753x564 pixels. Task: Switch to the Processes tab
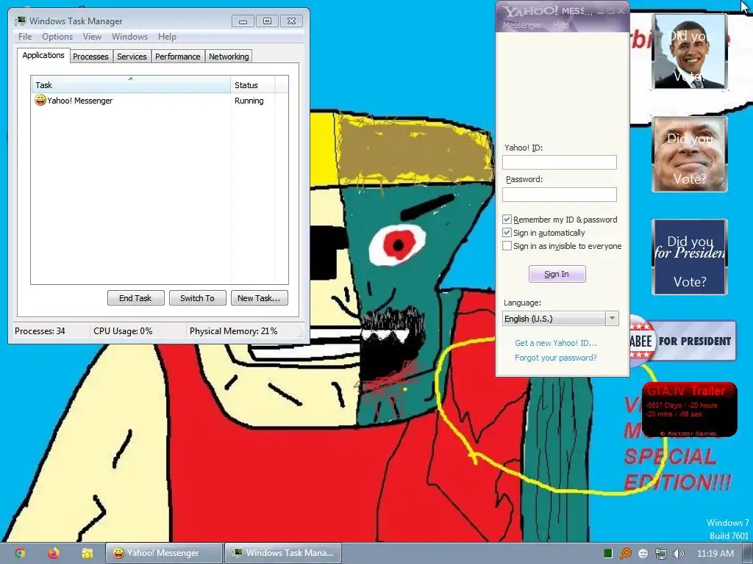[90, 57]
